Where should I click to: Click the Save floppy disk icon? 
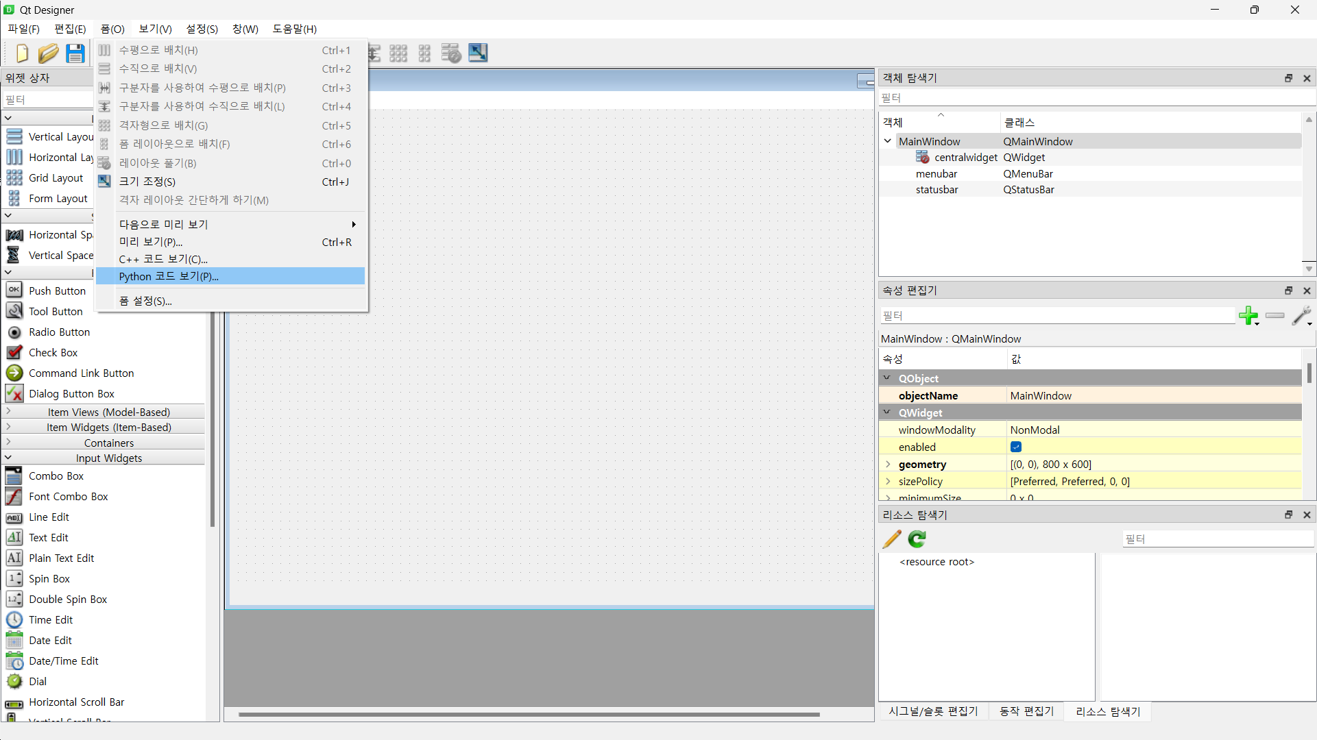point(75,53)
